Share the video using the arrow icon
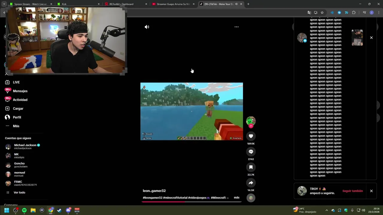383x215 pixels. [x=251, y=183]
